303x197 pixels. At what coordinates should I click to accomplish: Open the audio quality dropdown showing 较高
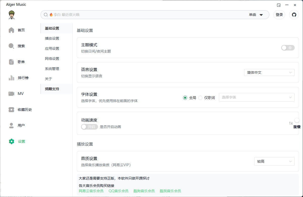tap(274, 161)
